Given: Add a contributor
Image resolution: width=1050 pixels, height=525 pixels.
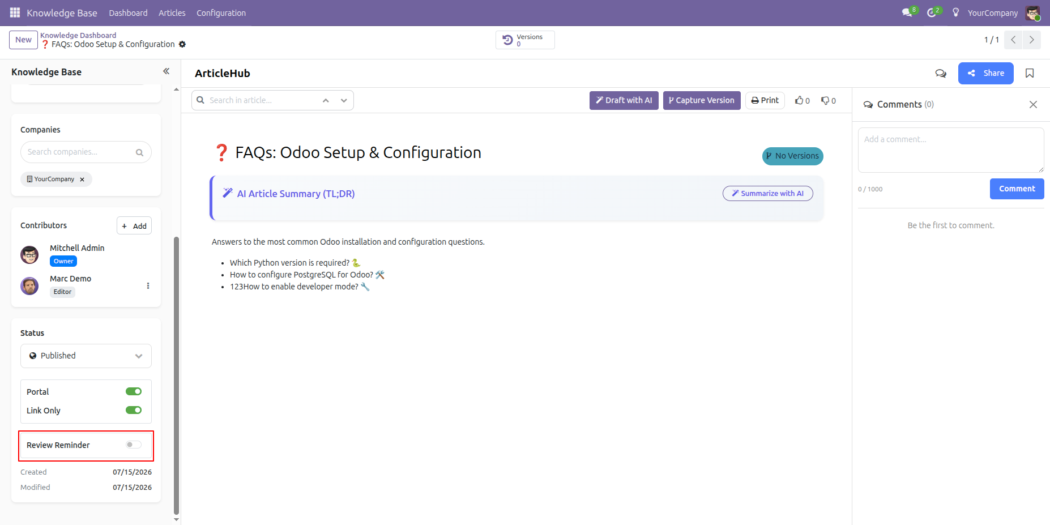Looking at the screenshot, I should click(134, 225).
